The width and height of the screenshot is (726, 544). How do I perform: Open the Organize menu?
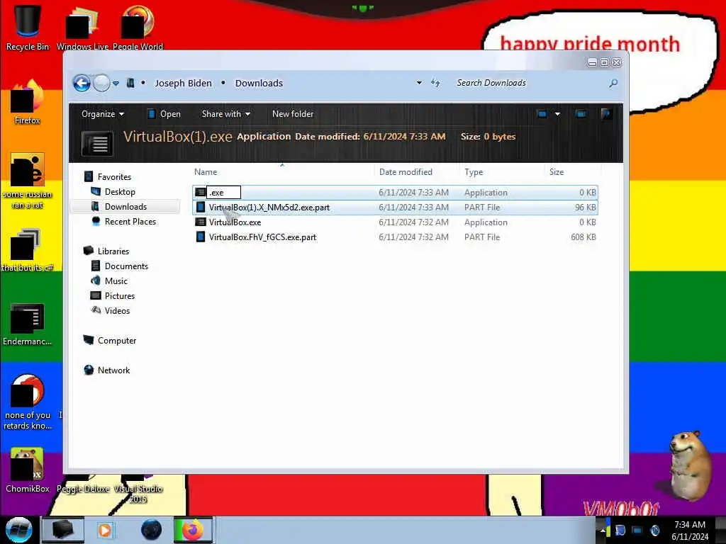pyautogui.click(x=102, y=114)
